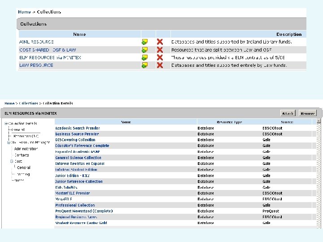Collapse the Collection Details tree node
The width and height of the screenshot is (323, 242).
coord(6,124)
